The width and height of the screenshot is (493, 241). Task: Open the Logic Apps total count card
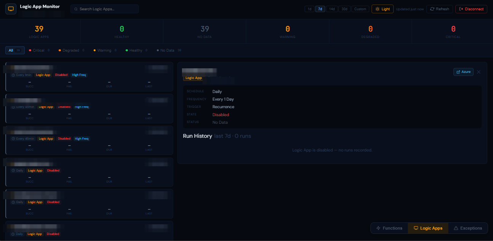(x=39, y=32)
